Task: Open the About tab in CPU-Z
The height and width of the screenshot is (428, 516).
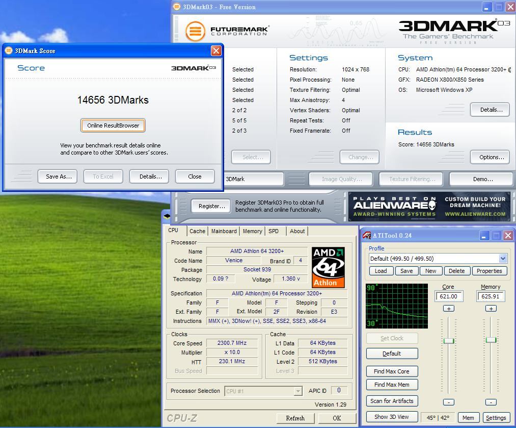Action: click(297, 231)
